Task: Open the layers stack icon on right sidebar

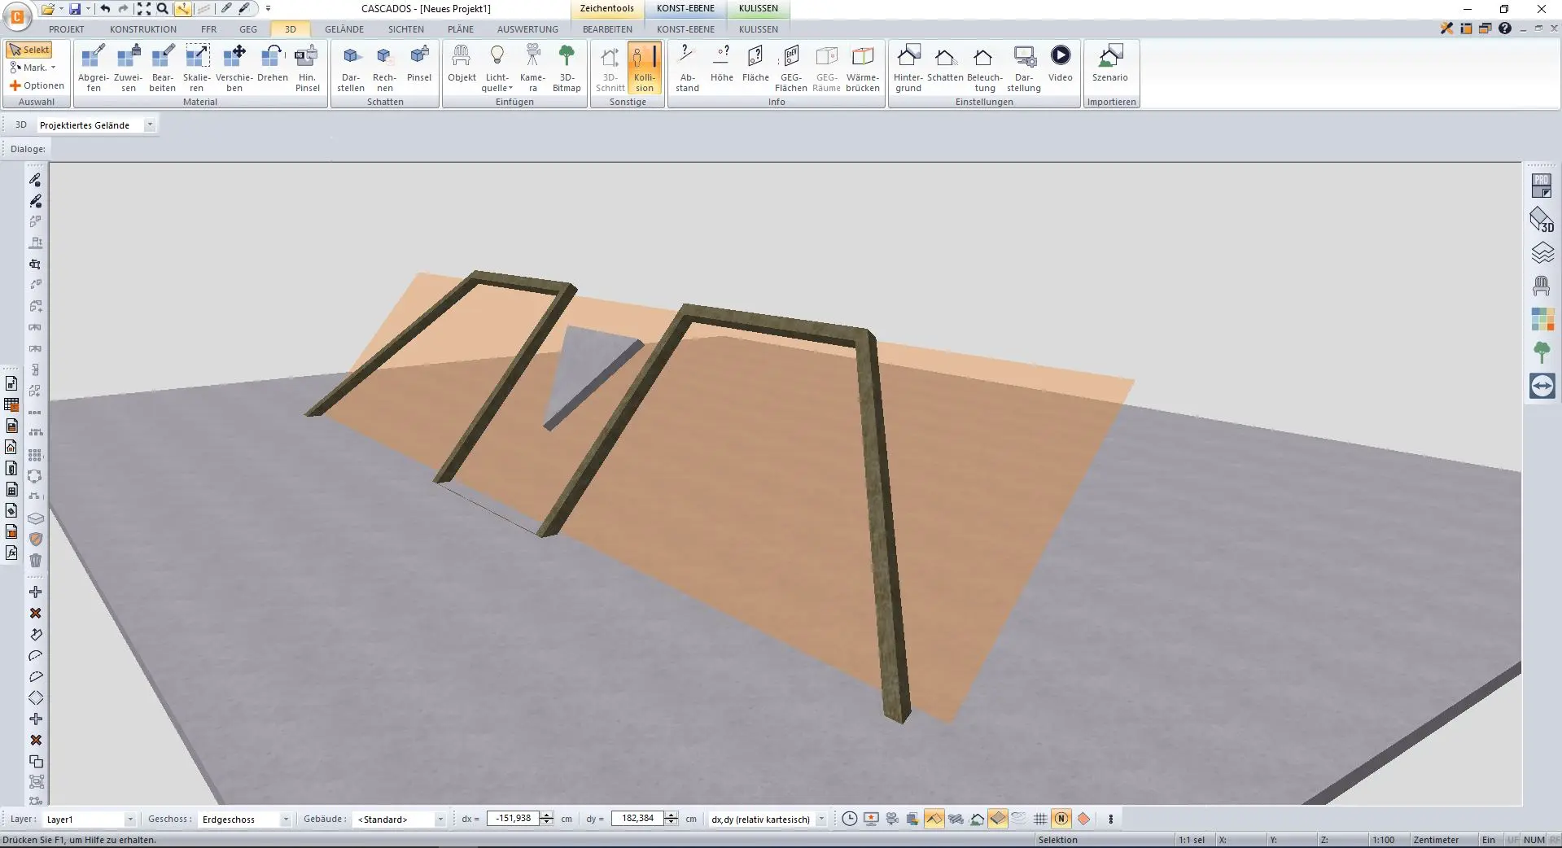Action: (x=1542, y=253)
